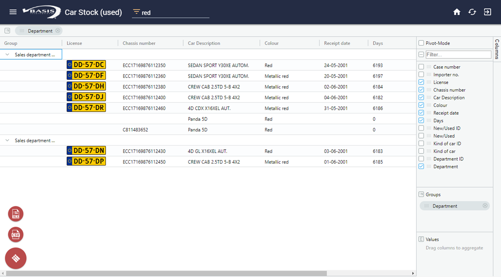Remove Department from Groups panel
This screenshot has width=501, height=277.
coord(485,205)
